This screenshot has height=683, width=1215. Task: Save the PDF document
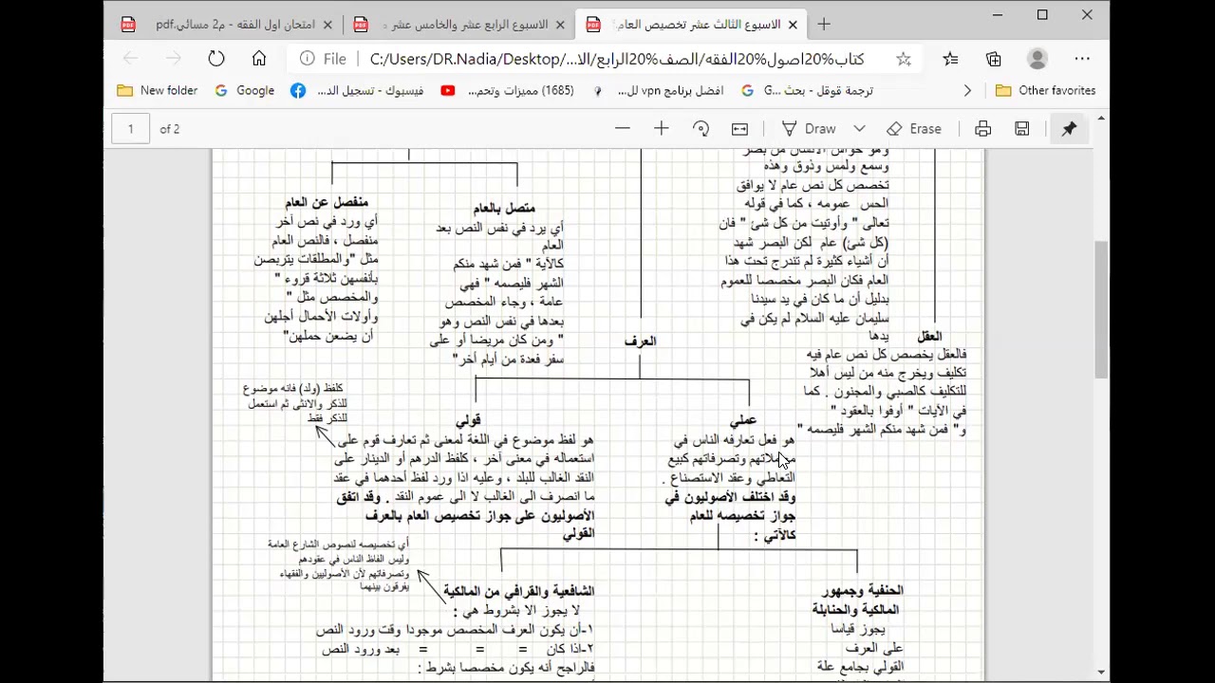[x=1022, y=129]
